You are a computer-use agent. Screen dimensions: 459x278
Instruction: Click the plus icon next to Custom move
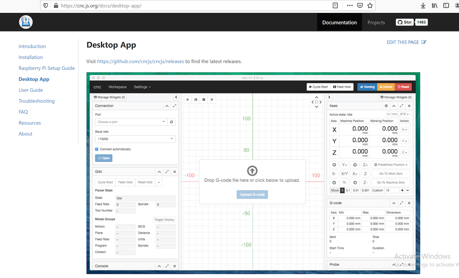pos(402,190)
